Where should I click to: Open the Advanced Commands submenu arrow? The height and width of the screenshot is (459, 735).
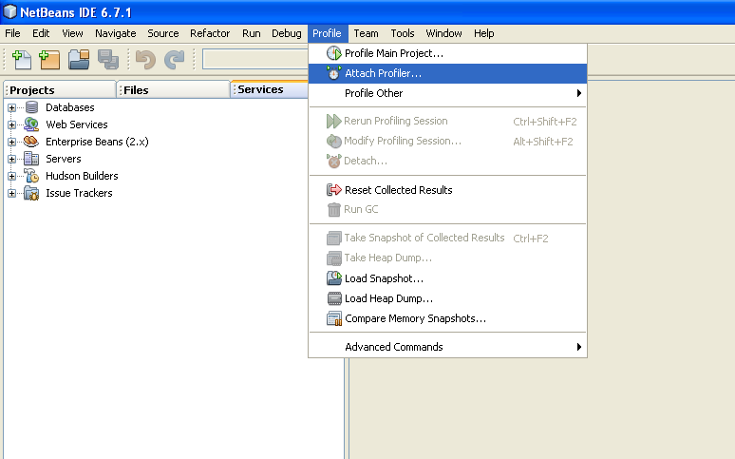pos(579,347)
